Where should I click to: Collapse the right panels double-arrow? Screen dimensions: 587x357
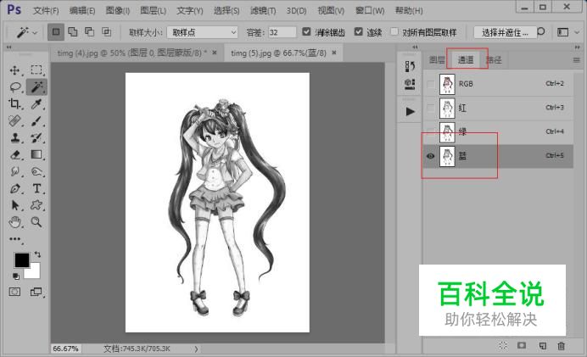pos(577,47)
